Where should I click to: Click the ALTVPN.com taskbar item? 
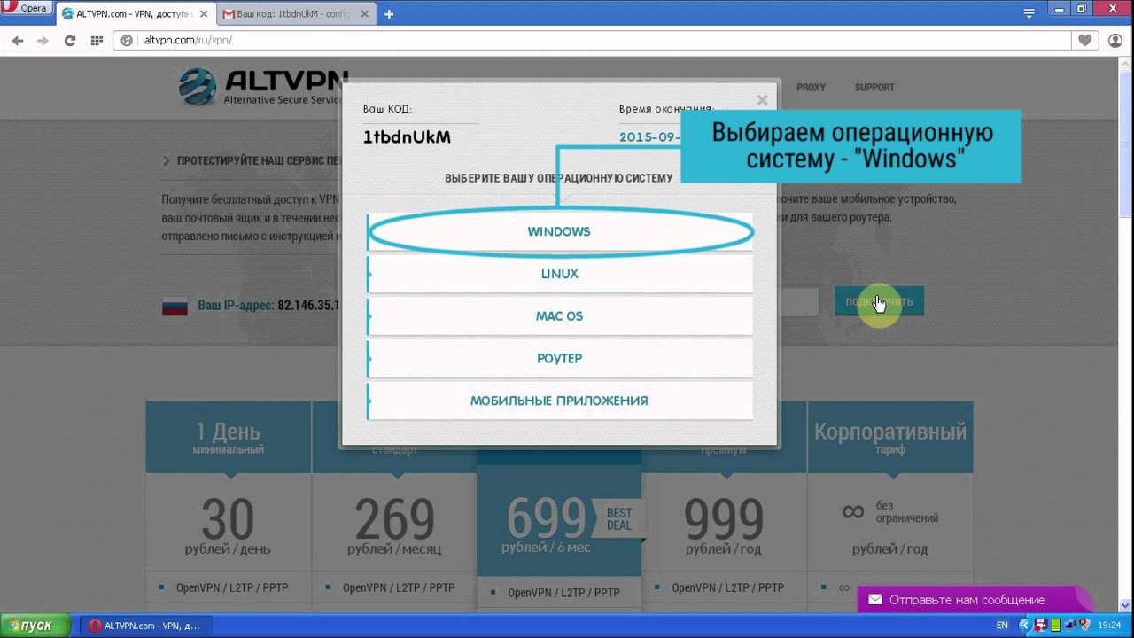144,626
